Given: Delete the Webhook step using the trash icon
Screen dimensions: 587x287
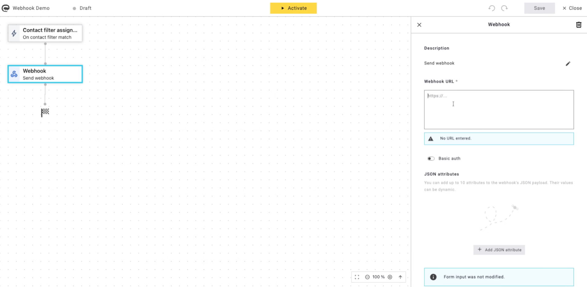Looking at the screenshot, I should [x=578, y=25].
